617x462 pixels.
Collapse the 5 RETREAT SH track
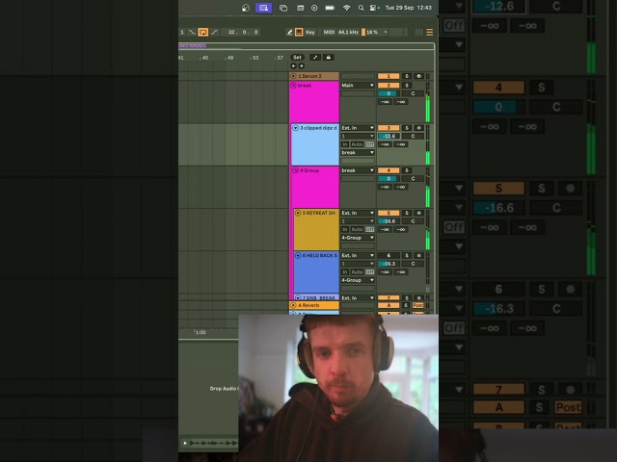click(x=298, y=213)
